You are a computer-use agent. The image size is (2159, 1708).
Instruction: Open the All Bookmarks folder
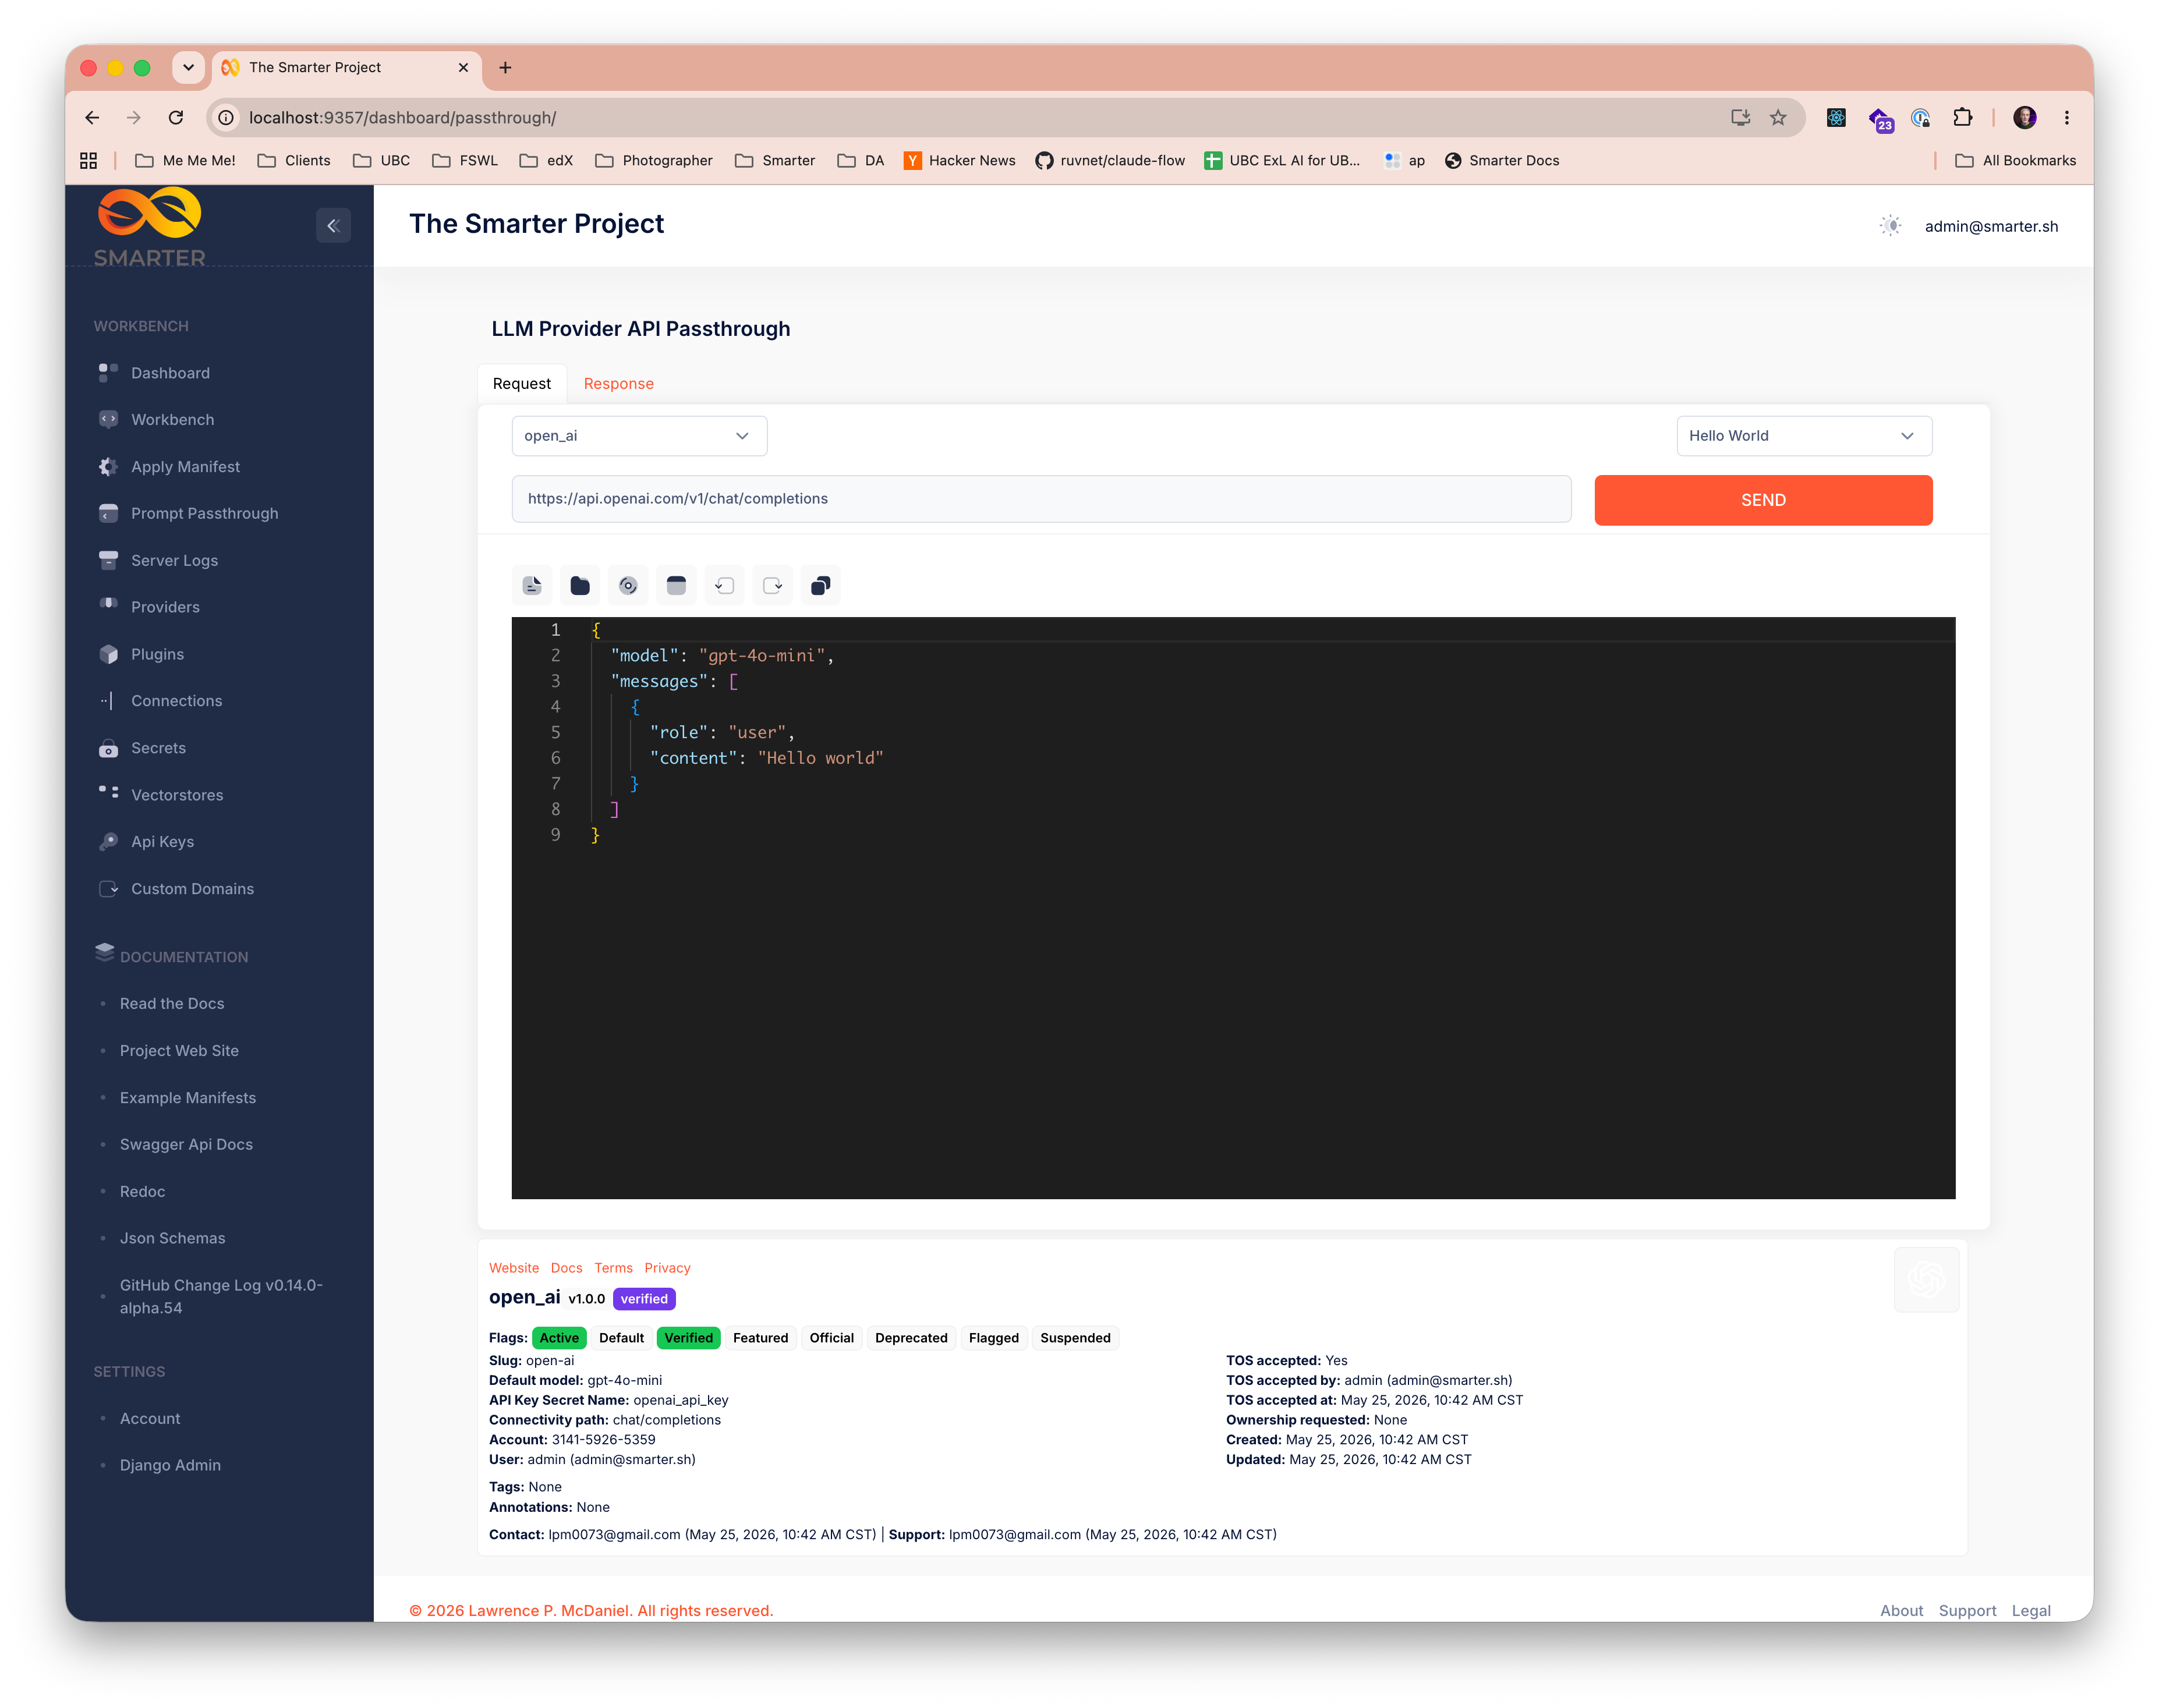(x=2015, y=161)
